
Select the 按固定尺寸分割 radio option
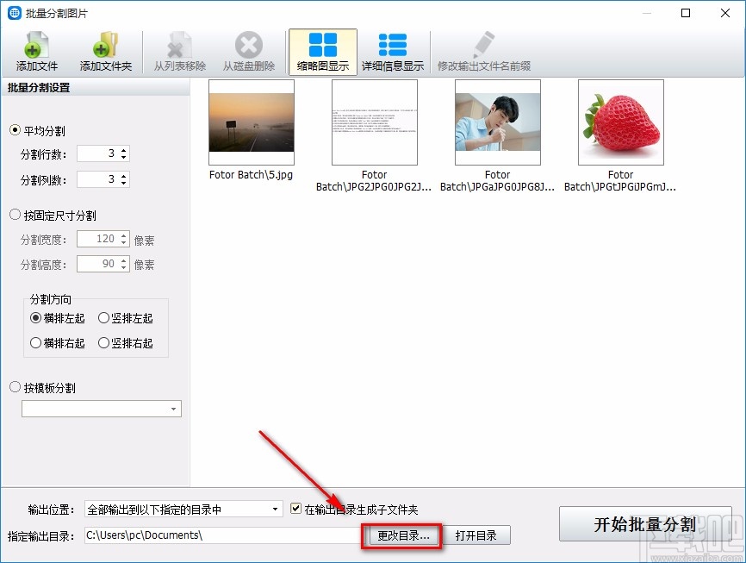[14, 215]
